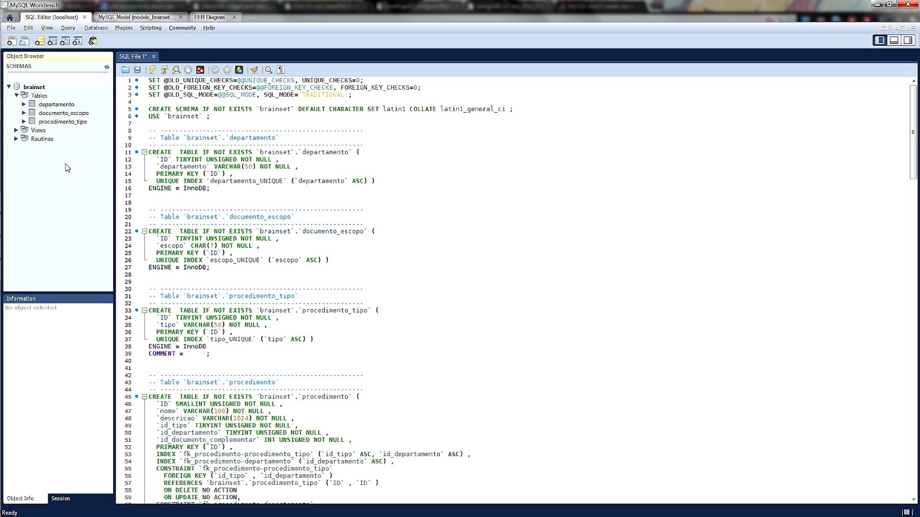
Task: Click the Create new table icon
Action: point(52,41)
